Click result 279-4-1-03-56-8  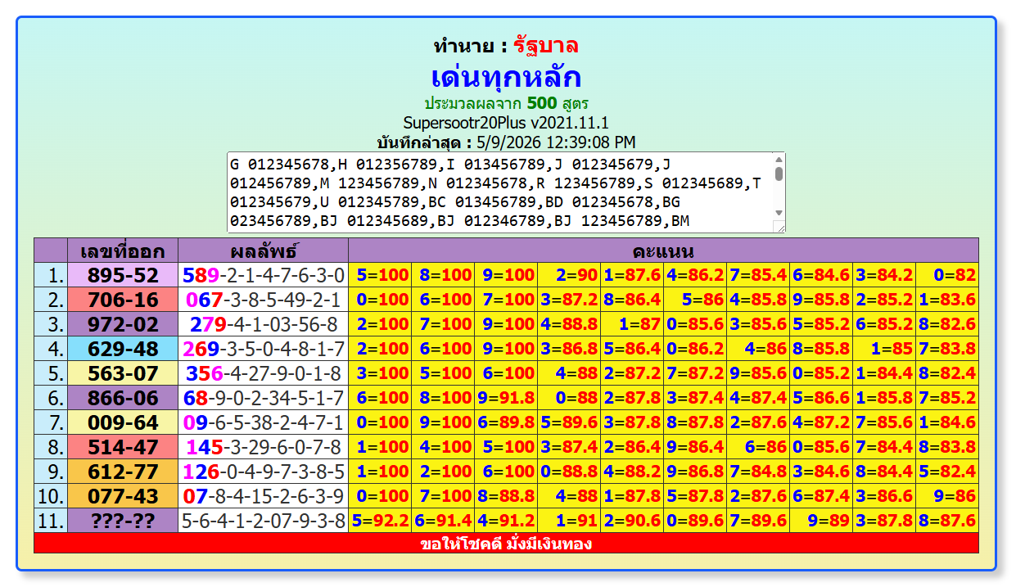click(x=263, y=324)
